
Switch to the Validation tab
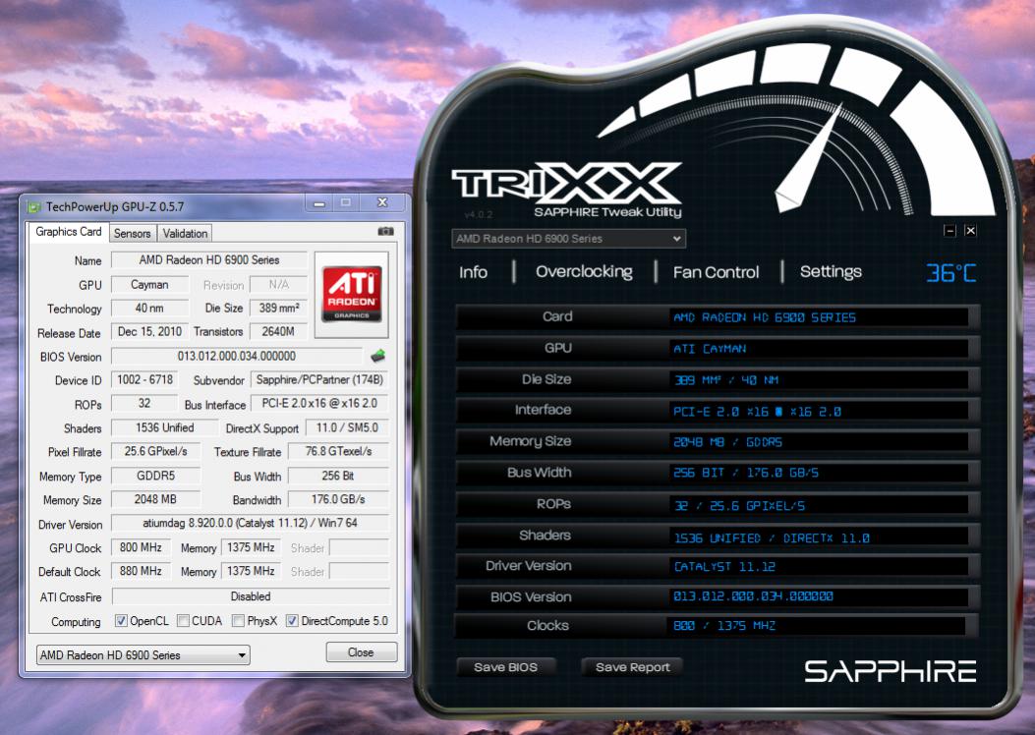(x=185, y=234)
